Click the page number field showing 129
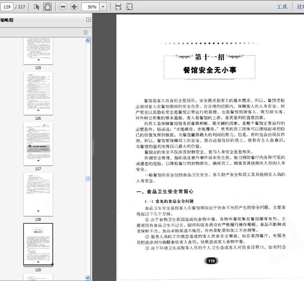The height and width of the screenshot is (281, 304). tap(7, 7)
